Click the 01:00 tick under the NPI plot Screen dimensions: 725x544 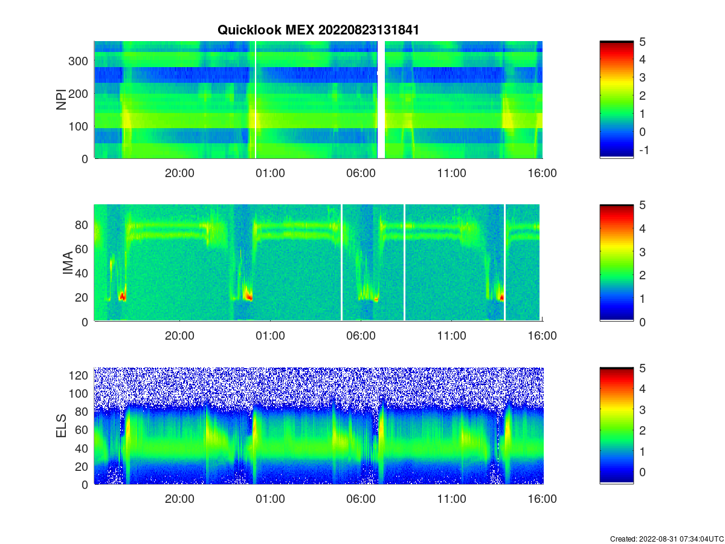pyautogui.click(x=270, y=173)
